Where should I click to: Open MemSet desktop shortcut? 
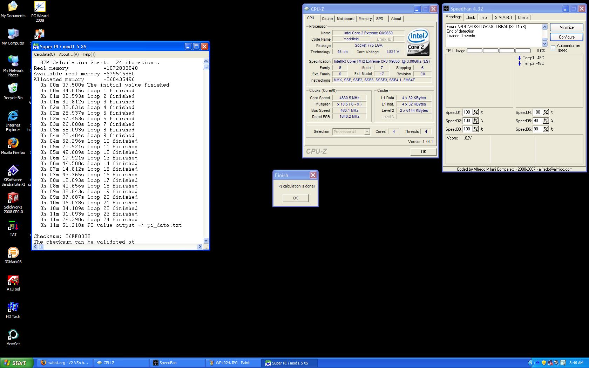pos(13,338)
